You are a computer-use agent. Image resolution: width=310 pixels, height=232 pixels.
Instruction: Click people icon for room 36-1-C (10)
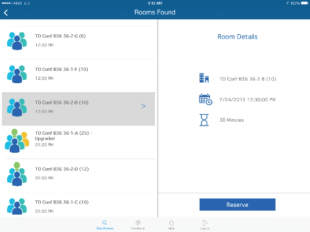click(17, 206)
